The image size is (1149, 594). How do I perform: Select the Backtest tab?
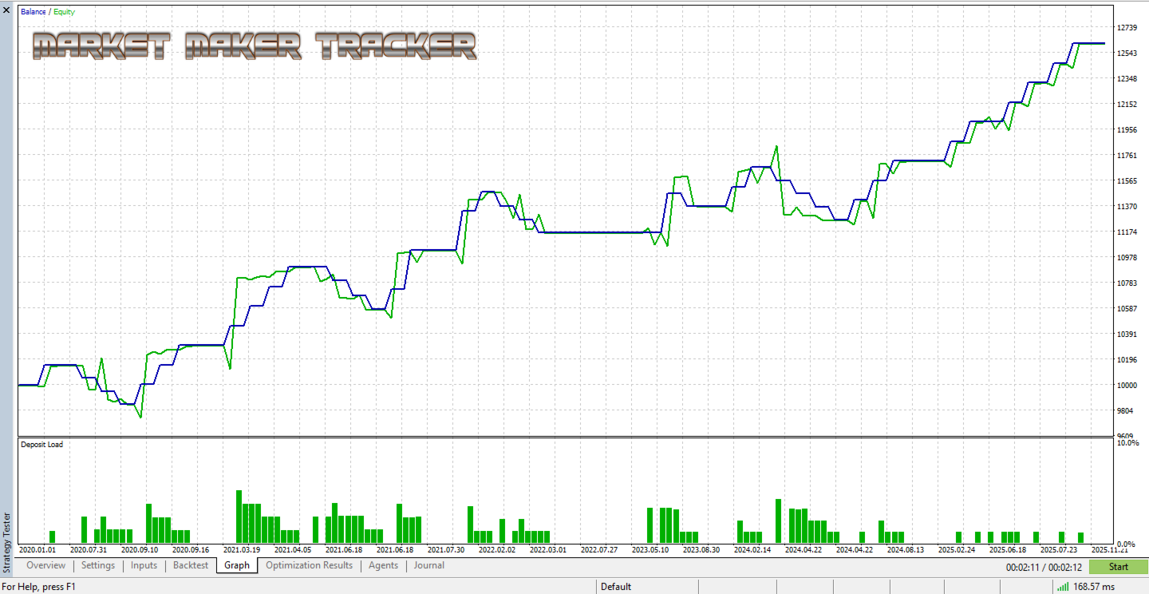[191, 565]
